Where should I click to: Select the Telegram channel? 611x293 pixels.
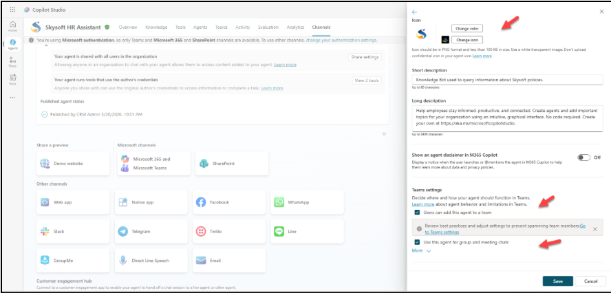coord(151,231)
